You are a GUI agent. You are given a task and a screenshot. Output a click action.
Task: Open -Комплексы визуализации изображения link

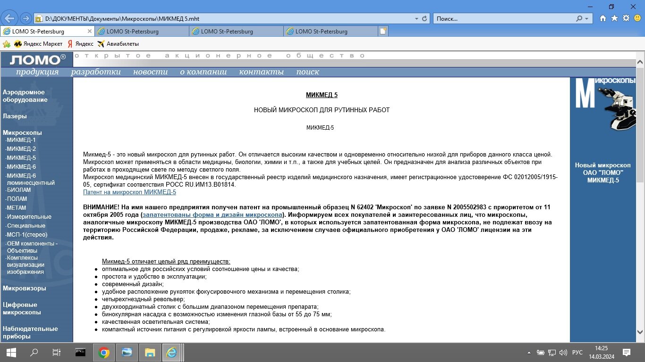(x=25, y=265)
